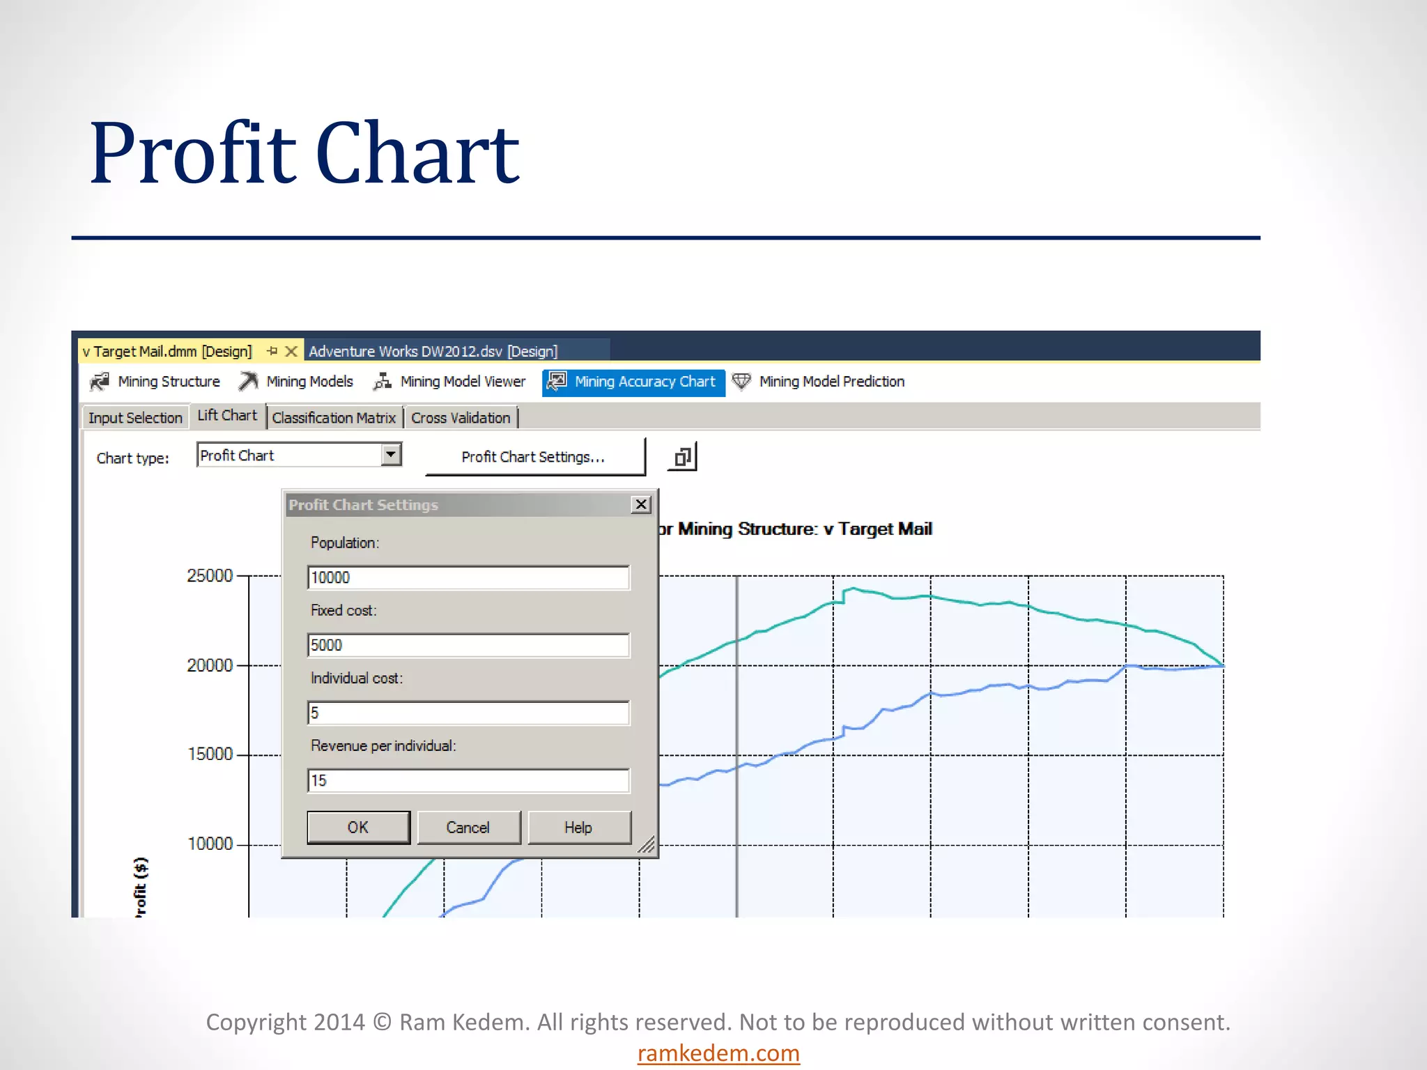Click the pin icon on Target Mail tab
Viewport: 1427px width, 1070px height.
coord(272,351)
